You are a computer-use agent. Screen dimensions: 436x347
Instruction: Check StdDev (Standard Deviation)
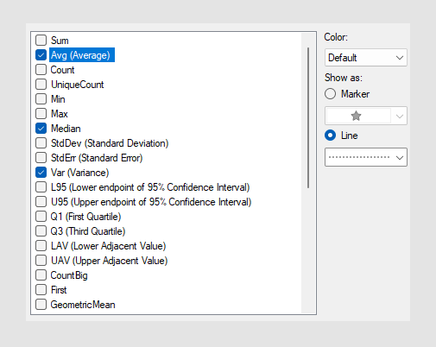tap(41, 143)
